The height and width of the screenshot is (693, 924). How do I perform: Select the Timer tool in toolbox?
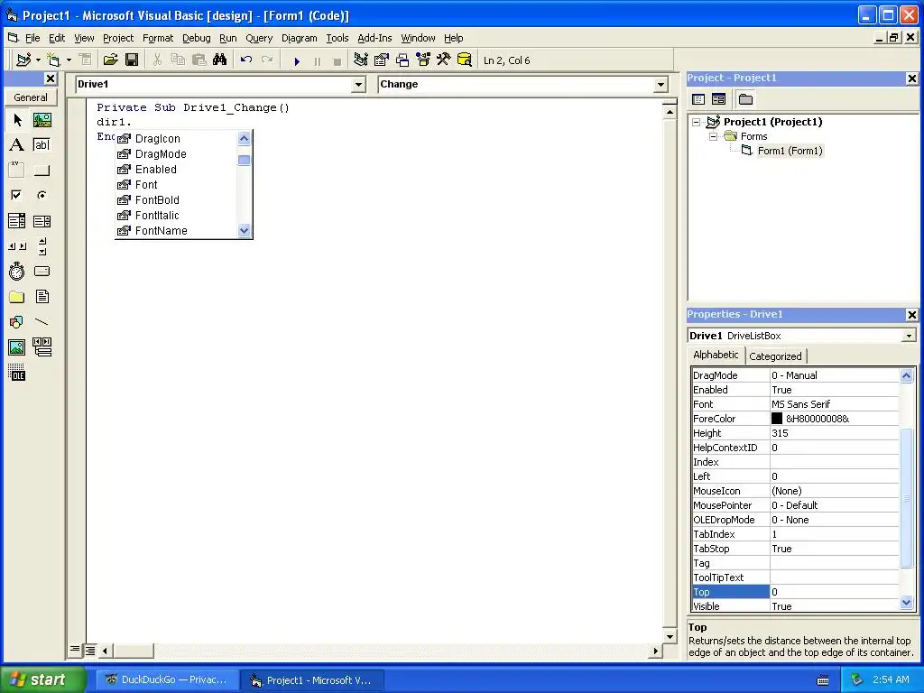coord(17,271)
